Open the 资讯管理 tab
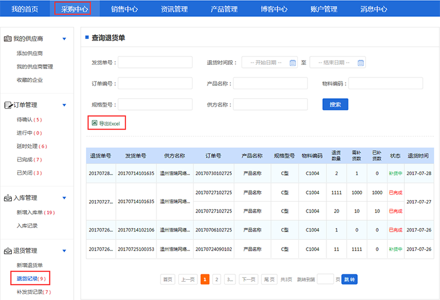This screenshot has height=300, width=440. (x=174, y=9)
